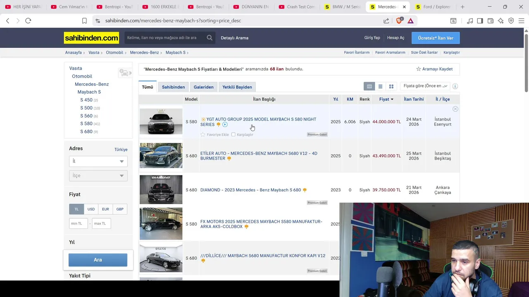Click the Mercedes-Benz breadcrumb link
Viewport: 529px width, 297px height.
coord(144,53)
